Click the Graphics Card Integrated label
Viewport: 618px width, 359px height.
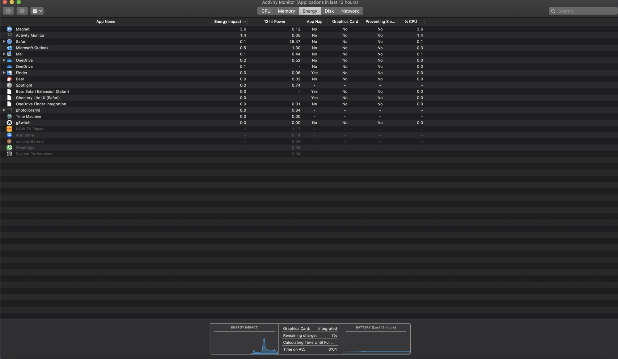point(327,329)
